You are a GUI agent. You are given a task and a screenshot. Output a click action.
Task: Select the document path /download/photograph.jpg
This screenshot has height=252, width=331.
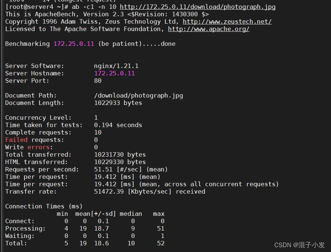click(x=138, y=96)
